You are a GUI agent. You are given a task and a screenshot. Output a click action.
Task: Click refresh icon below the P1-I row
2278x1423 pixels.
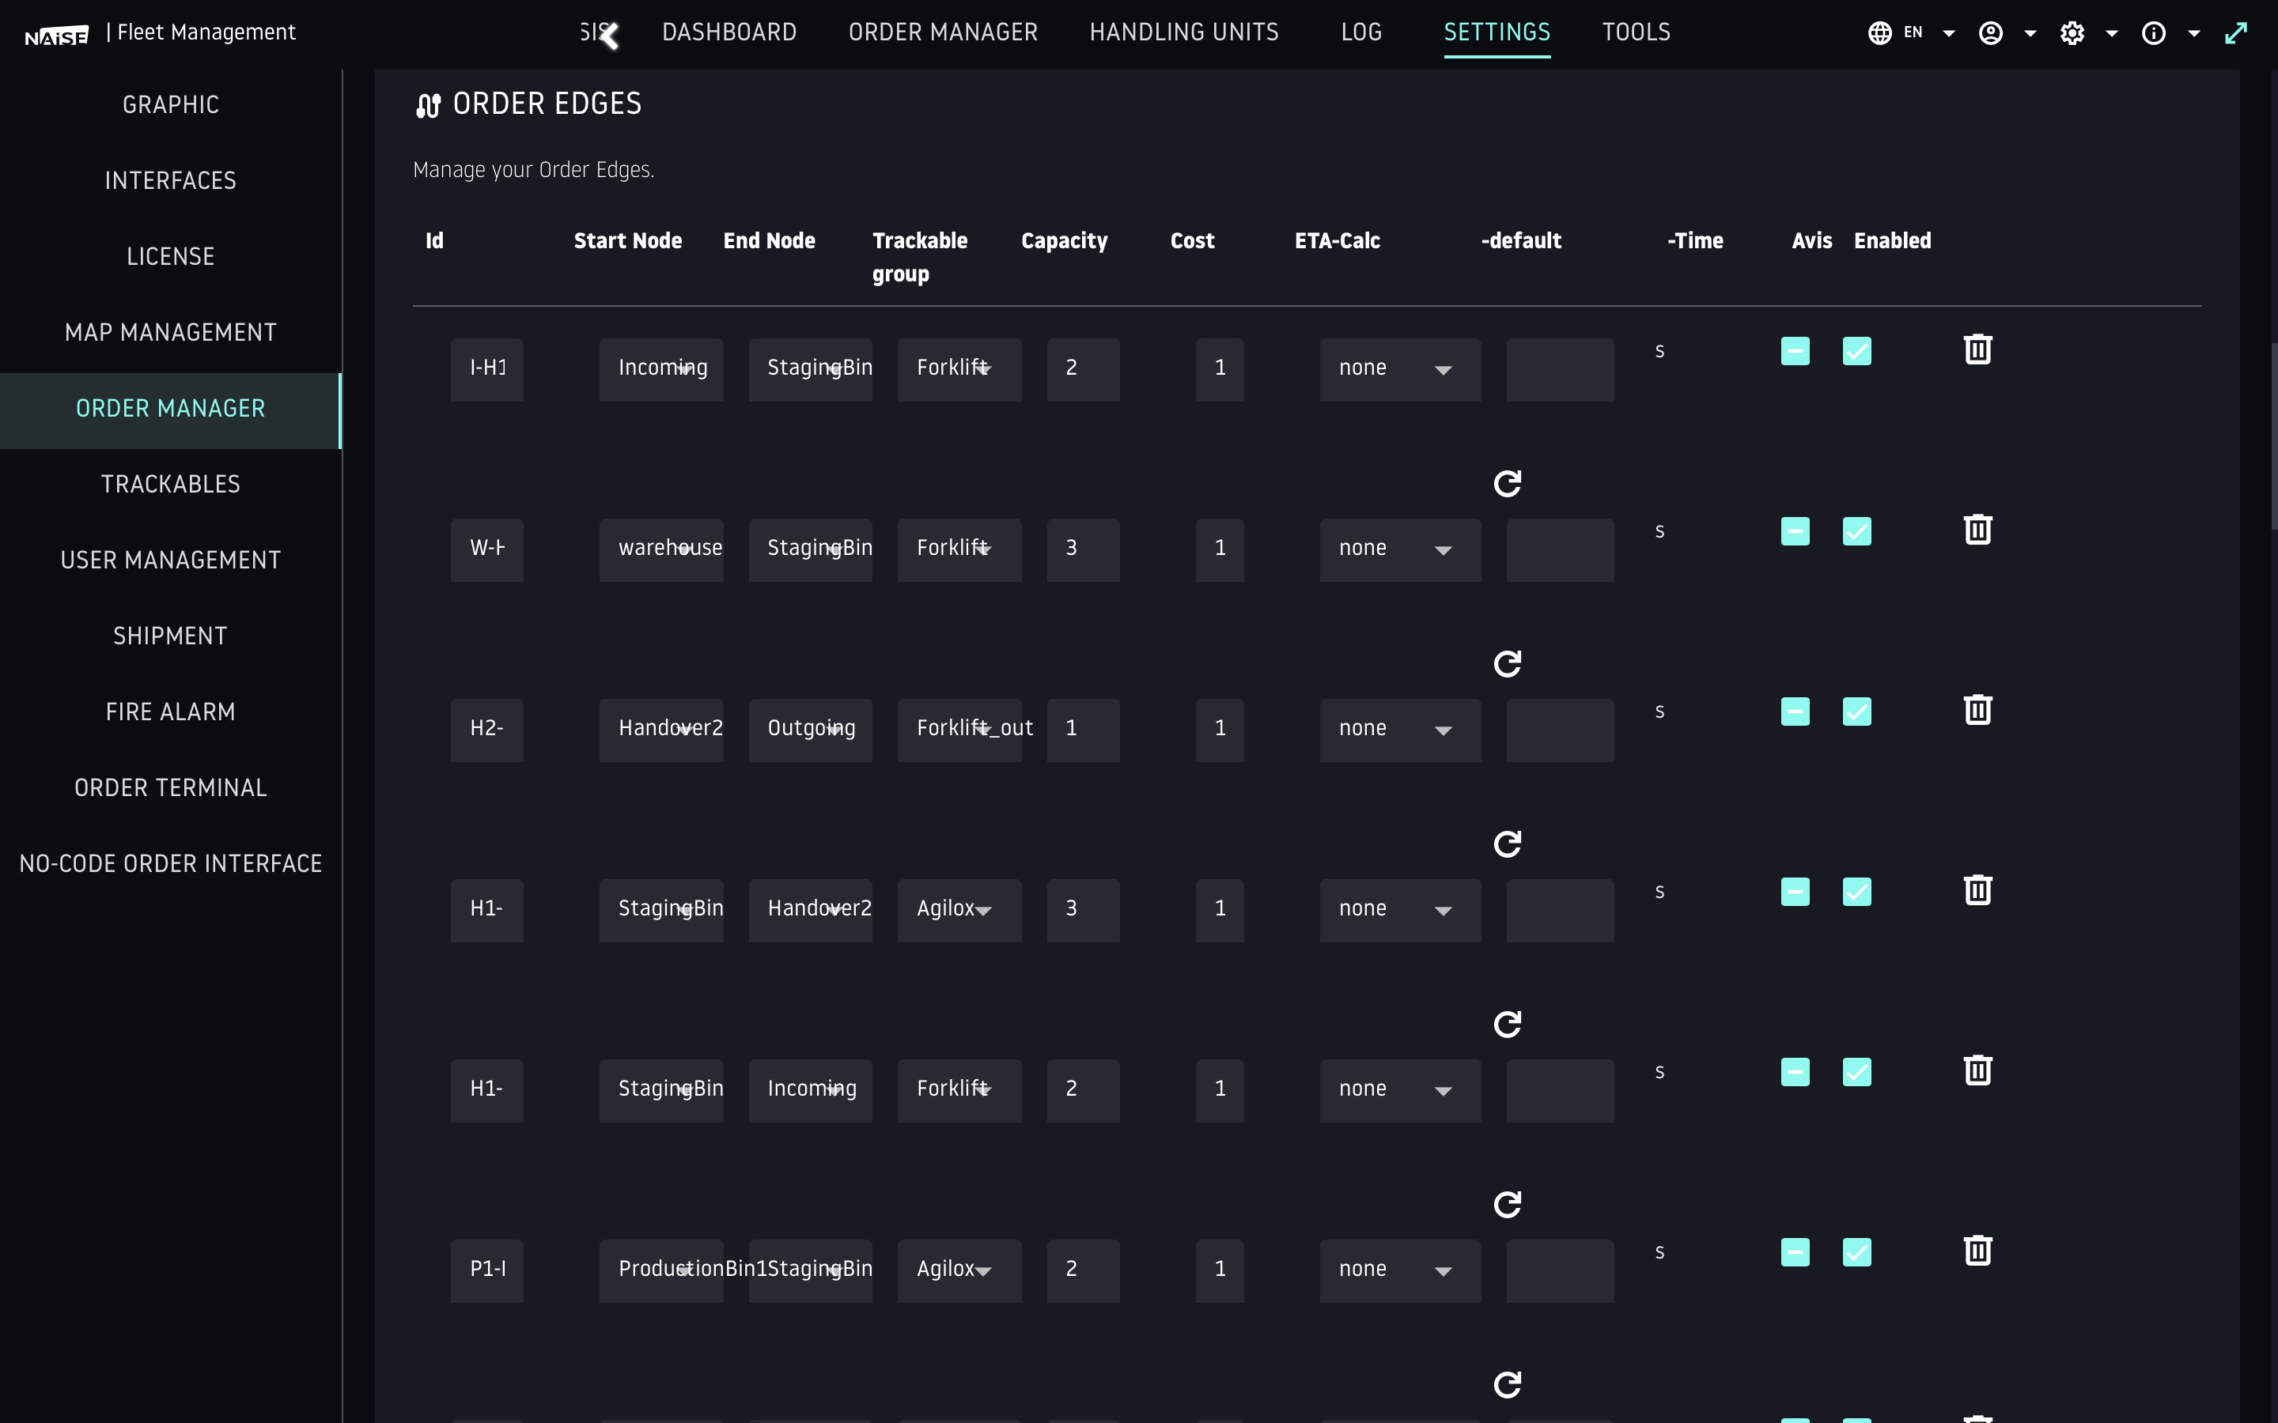tap(1507, 1384)
